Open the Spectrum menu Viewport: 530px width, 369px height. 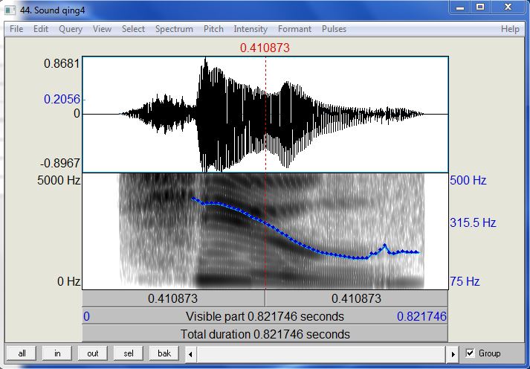click(174, 29)
